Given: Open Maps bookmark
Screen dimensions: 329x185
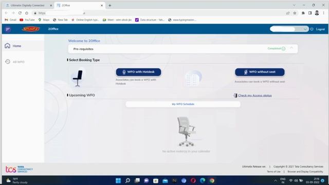Looking at the screenshot, I should 44,20.
